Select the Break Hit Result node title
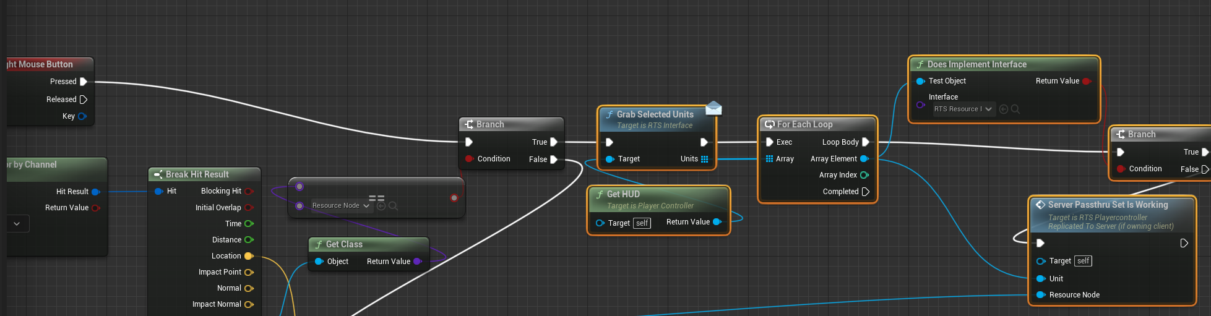This screenshot has height=316, width=1211. point(197,174)
